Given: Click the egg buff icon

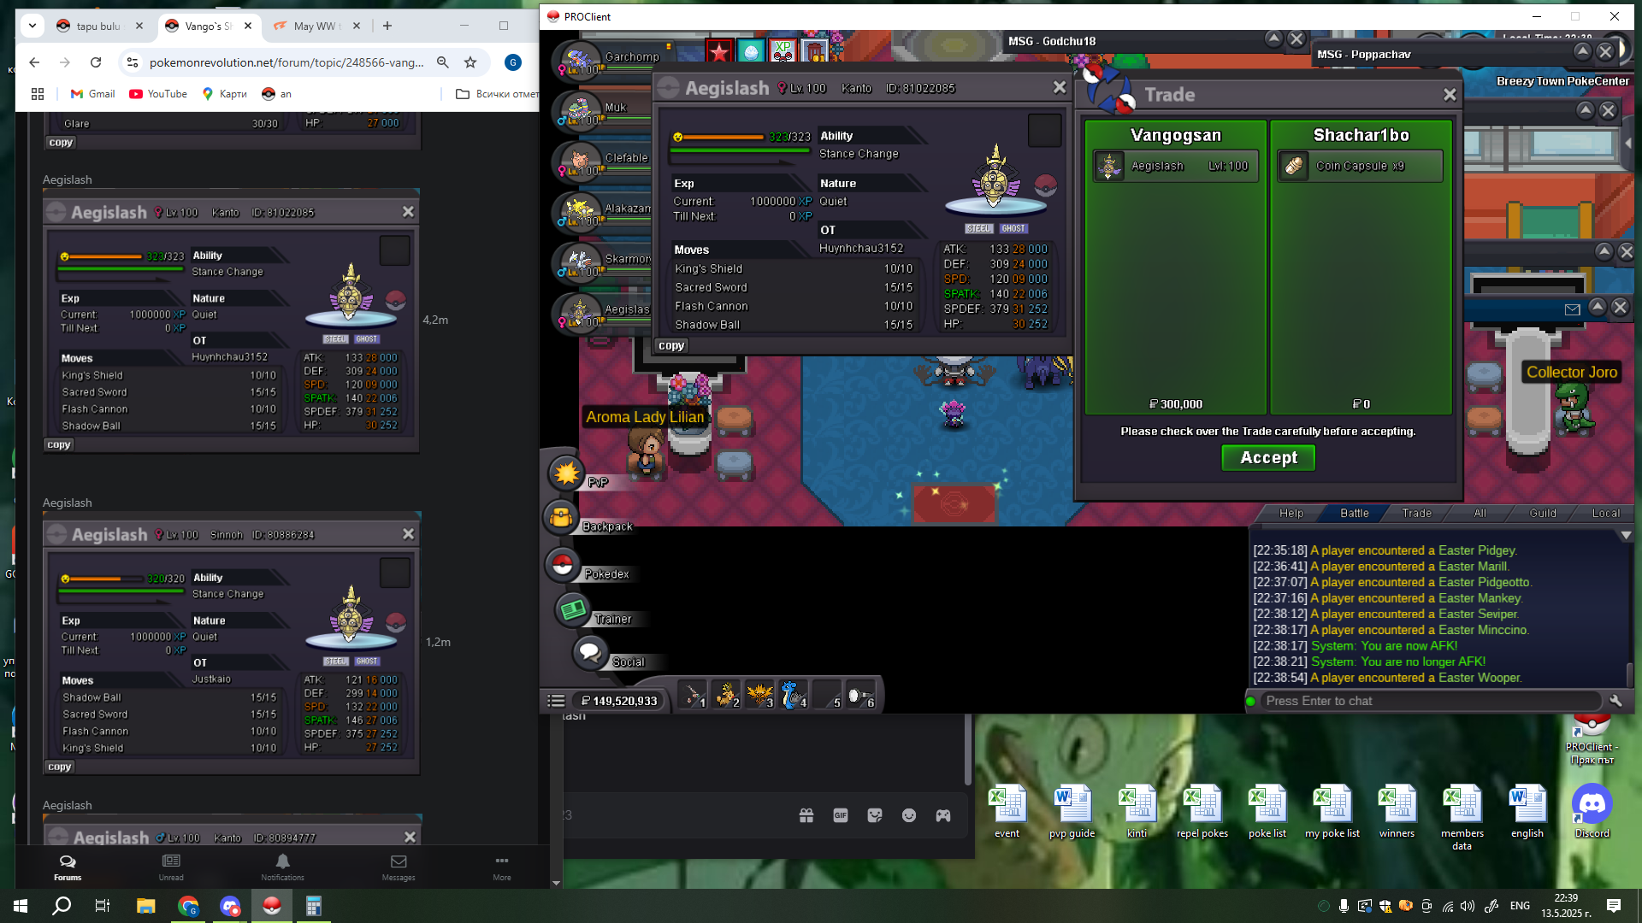Looking at the screenshot, I should (x=751, y=52).
